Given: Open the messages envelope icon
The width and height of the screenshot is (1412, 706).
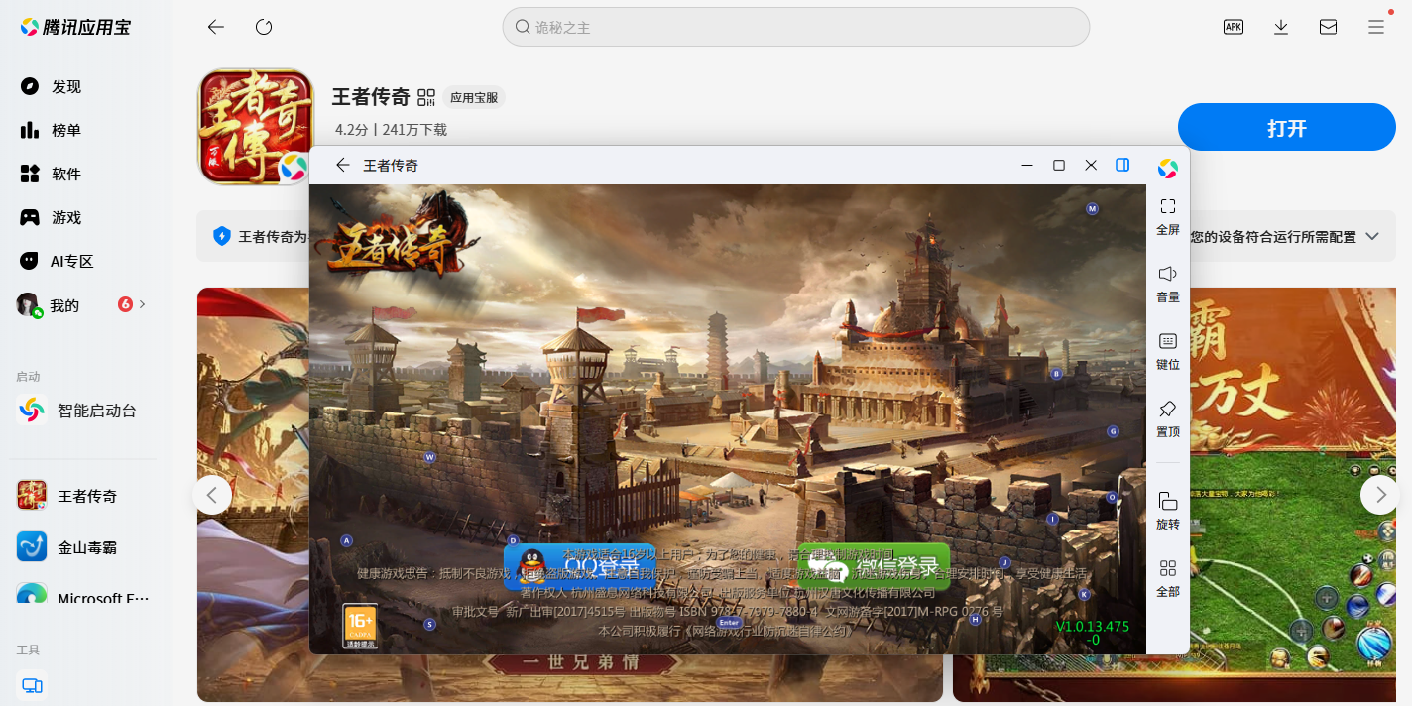Looking at the screenshot, I should pos(1329,27).
